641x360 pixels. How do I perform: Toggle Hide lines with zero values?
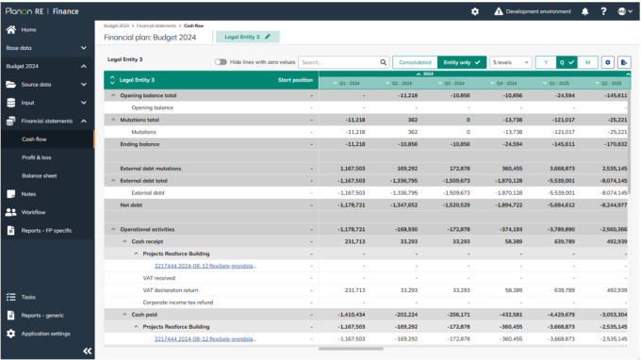coord(221,62)
